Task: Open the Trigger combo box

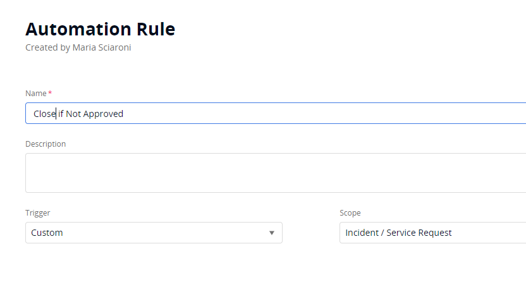Action: tap(154, 233)
